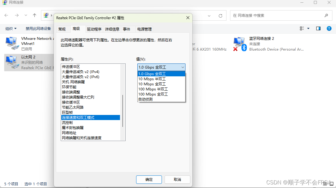The height and width of the screenshot is (188, 336).
Task: Choose 10 Mbps 全双工 option
Action: [x=161, y=84]
